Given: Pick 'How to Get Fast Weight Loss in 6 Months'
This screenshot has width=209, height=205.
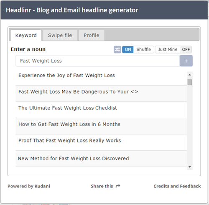Looking at the screenshot, I should pos(101,126).
